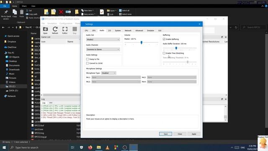This screenshot has height=151, width=268.
Task: Open Firefox from the taskbar
Action: pyautogui.click(x=90, y=147)
